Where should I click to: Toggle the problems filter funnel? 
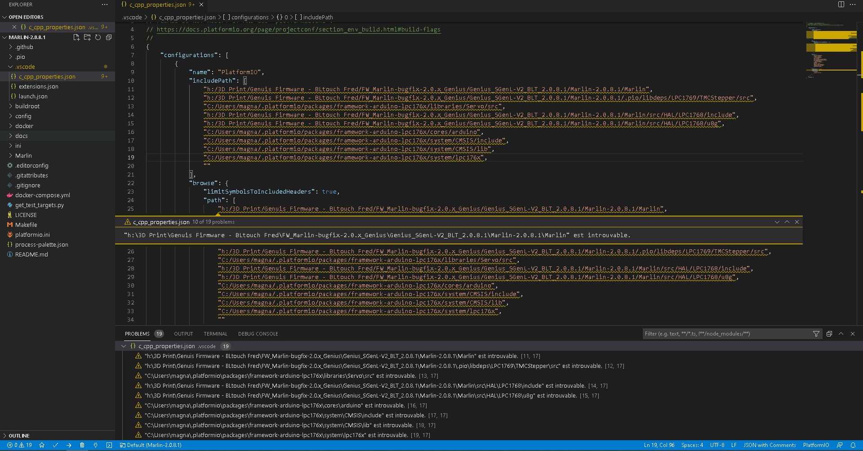(816, 334)
